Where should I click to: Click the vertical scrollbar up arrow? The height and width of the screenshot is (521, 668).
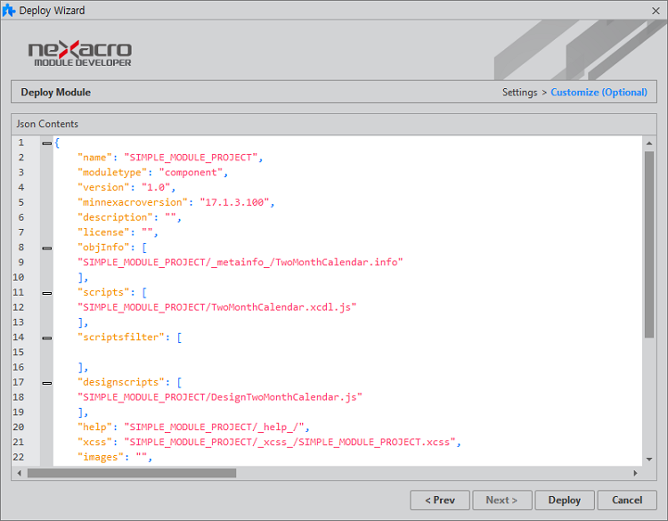click(x=649, y=142)
